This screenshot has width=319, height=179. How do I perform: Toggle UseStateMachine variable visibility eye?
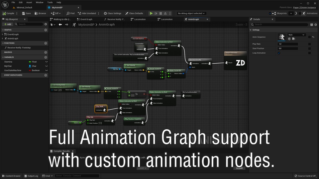[47, 70]
